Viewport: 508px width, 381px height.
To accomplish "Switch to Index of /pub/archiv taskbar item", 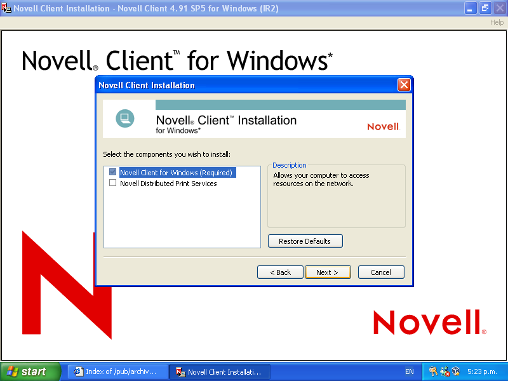I will [117, 371].
